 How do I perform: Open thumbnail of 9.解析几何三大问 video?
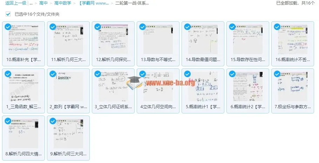[x=68, y=134]
